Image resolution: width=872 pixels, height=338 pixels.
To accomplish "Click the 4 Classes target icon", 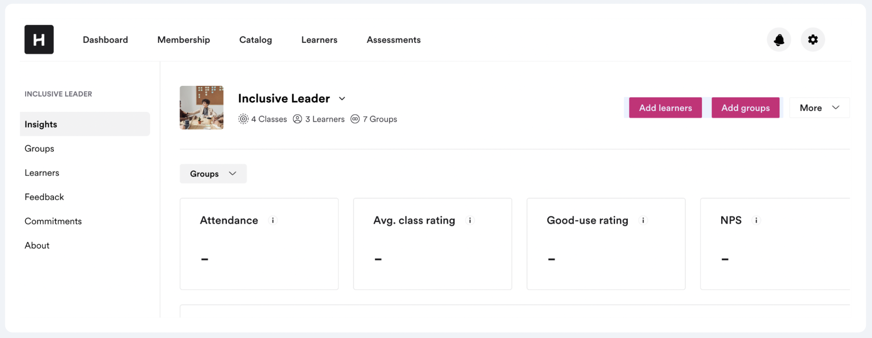I will (x=243, y=119).
